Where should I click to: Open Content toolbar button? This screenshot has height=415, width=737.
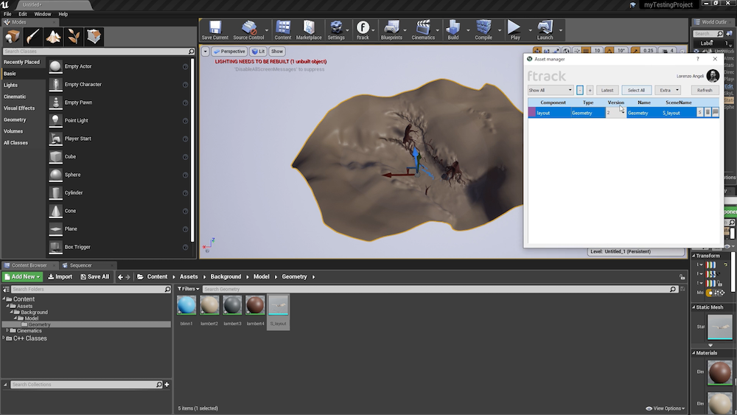pos(282,30)
